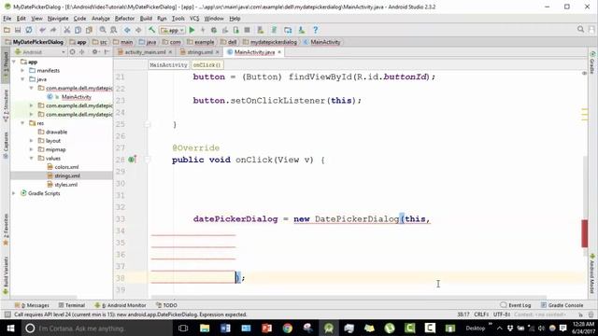598x336 pixels.
Task: Click the Paste icon in toolbar
Action: (x=89, y=30)
